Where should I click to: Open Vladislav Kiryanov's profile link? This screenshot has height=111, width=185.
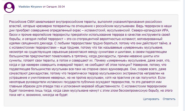pos(30,6)
